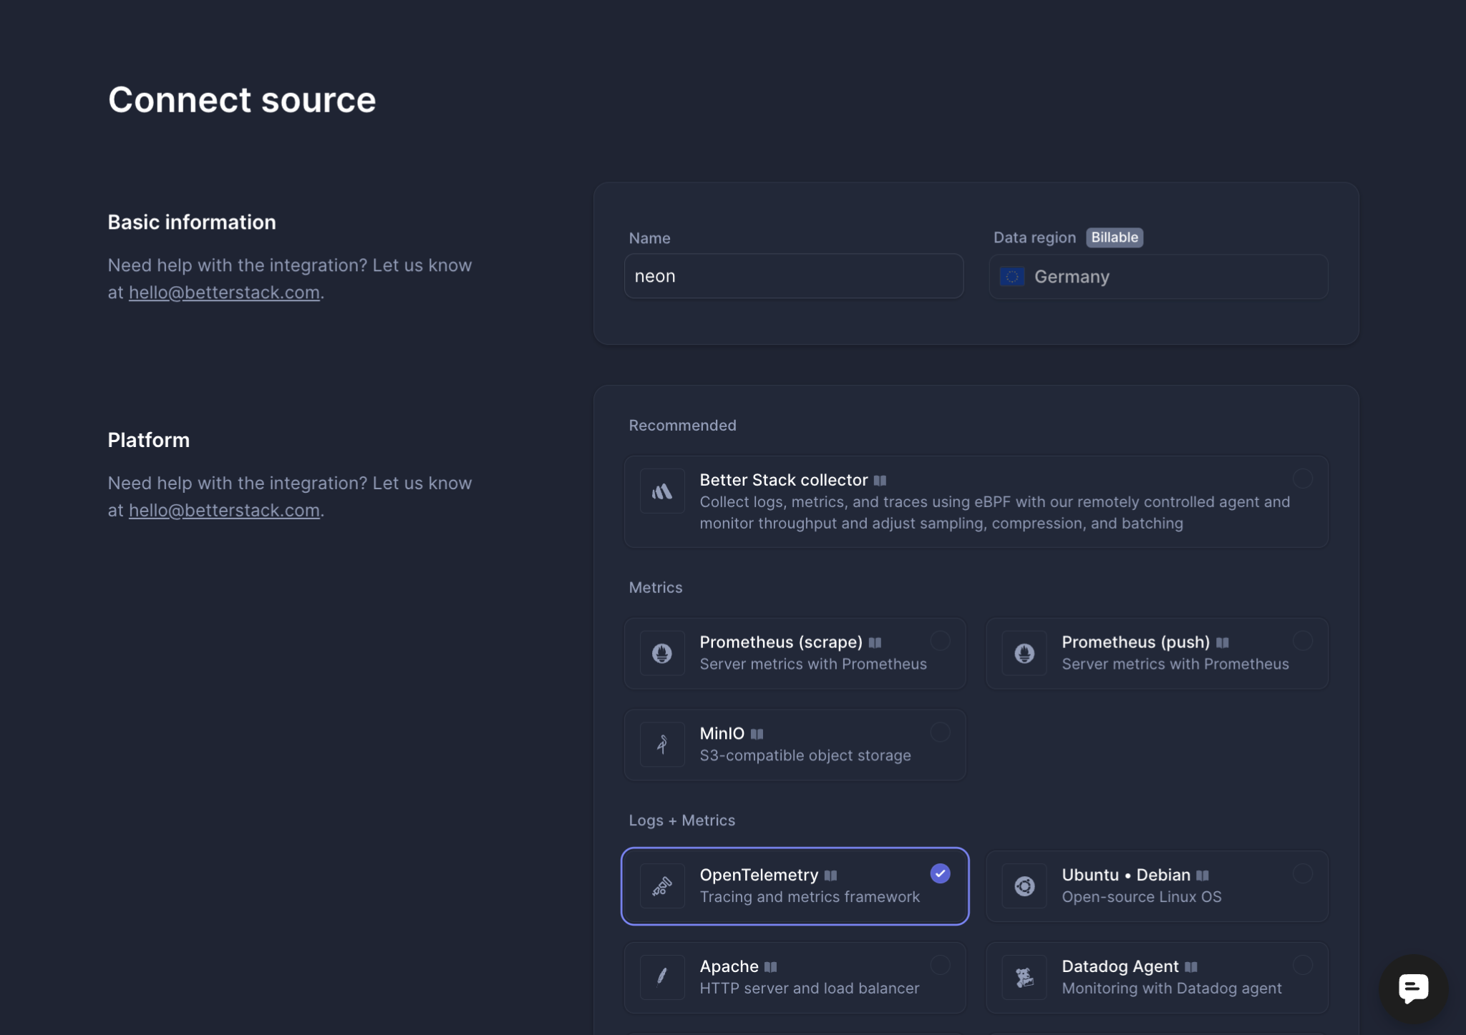
Task: Open the Germany data region dropdown
Action: [x=1157, y=277]
